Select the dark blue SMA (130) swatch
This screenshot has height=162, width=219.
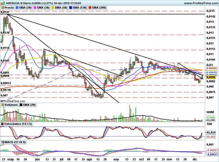click(x=71, y=8)
